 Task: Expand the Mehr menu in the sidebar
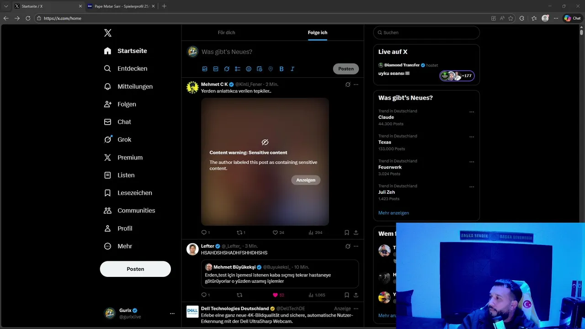[118, 246]
